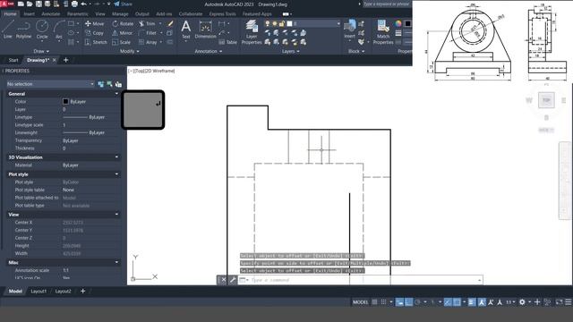
Task: Open the Parametric ribbon tab
Action: coord(78,14)
